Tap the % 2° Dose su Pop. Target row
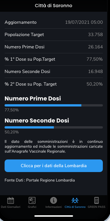Image resolution: width=110 pixels, height=221 pixels. (x=54, y=84)
